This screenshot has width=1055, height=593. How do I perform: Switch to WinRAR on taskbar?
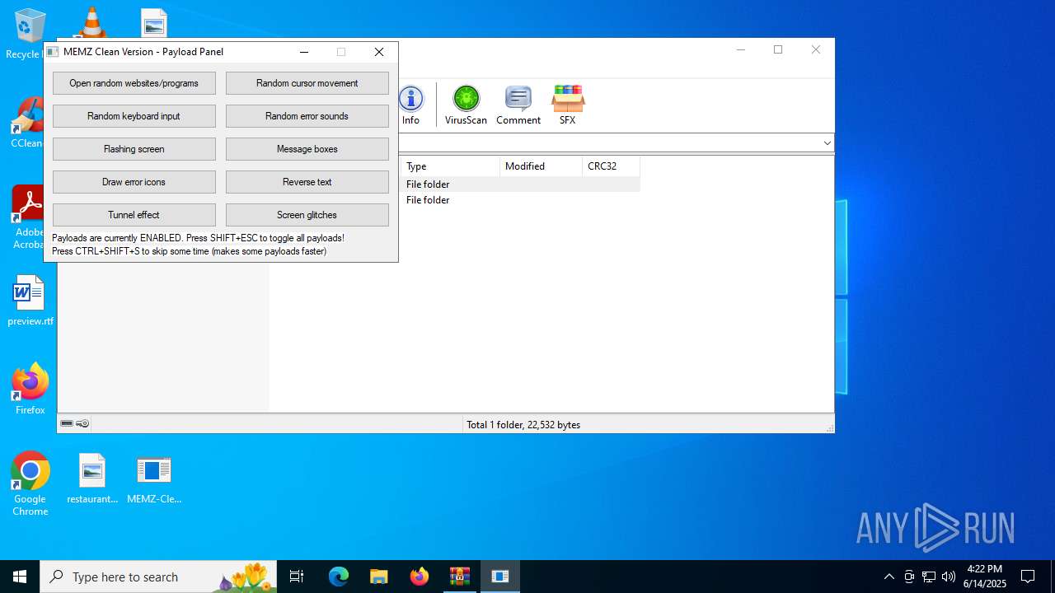coord(460,577)
